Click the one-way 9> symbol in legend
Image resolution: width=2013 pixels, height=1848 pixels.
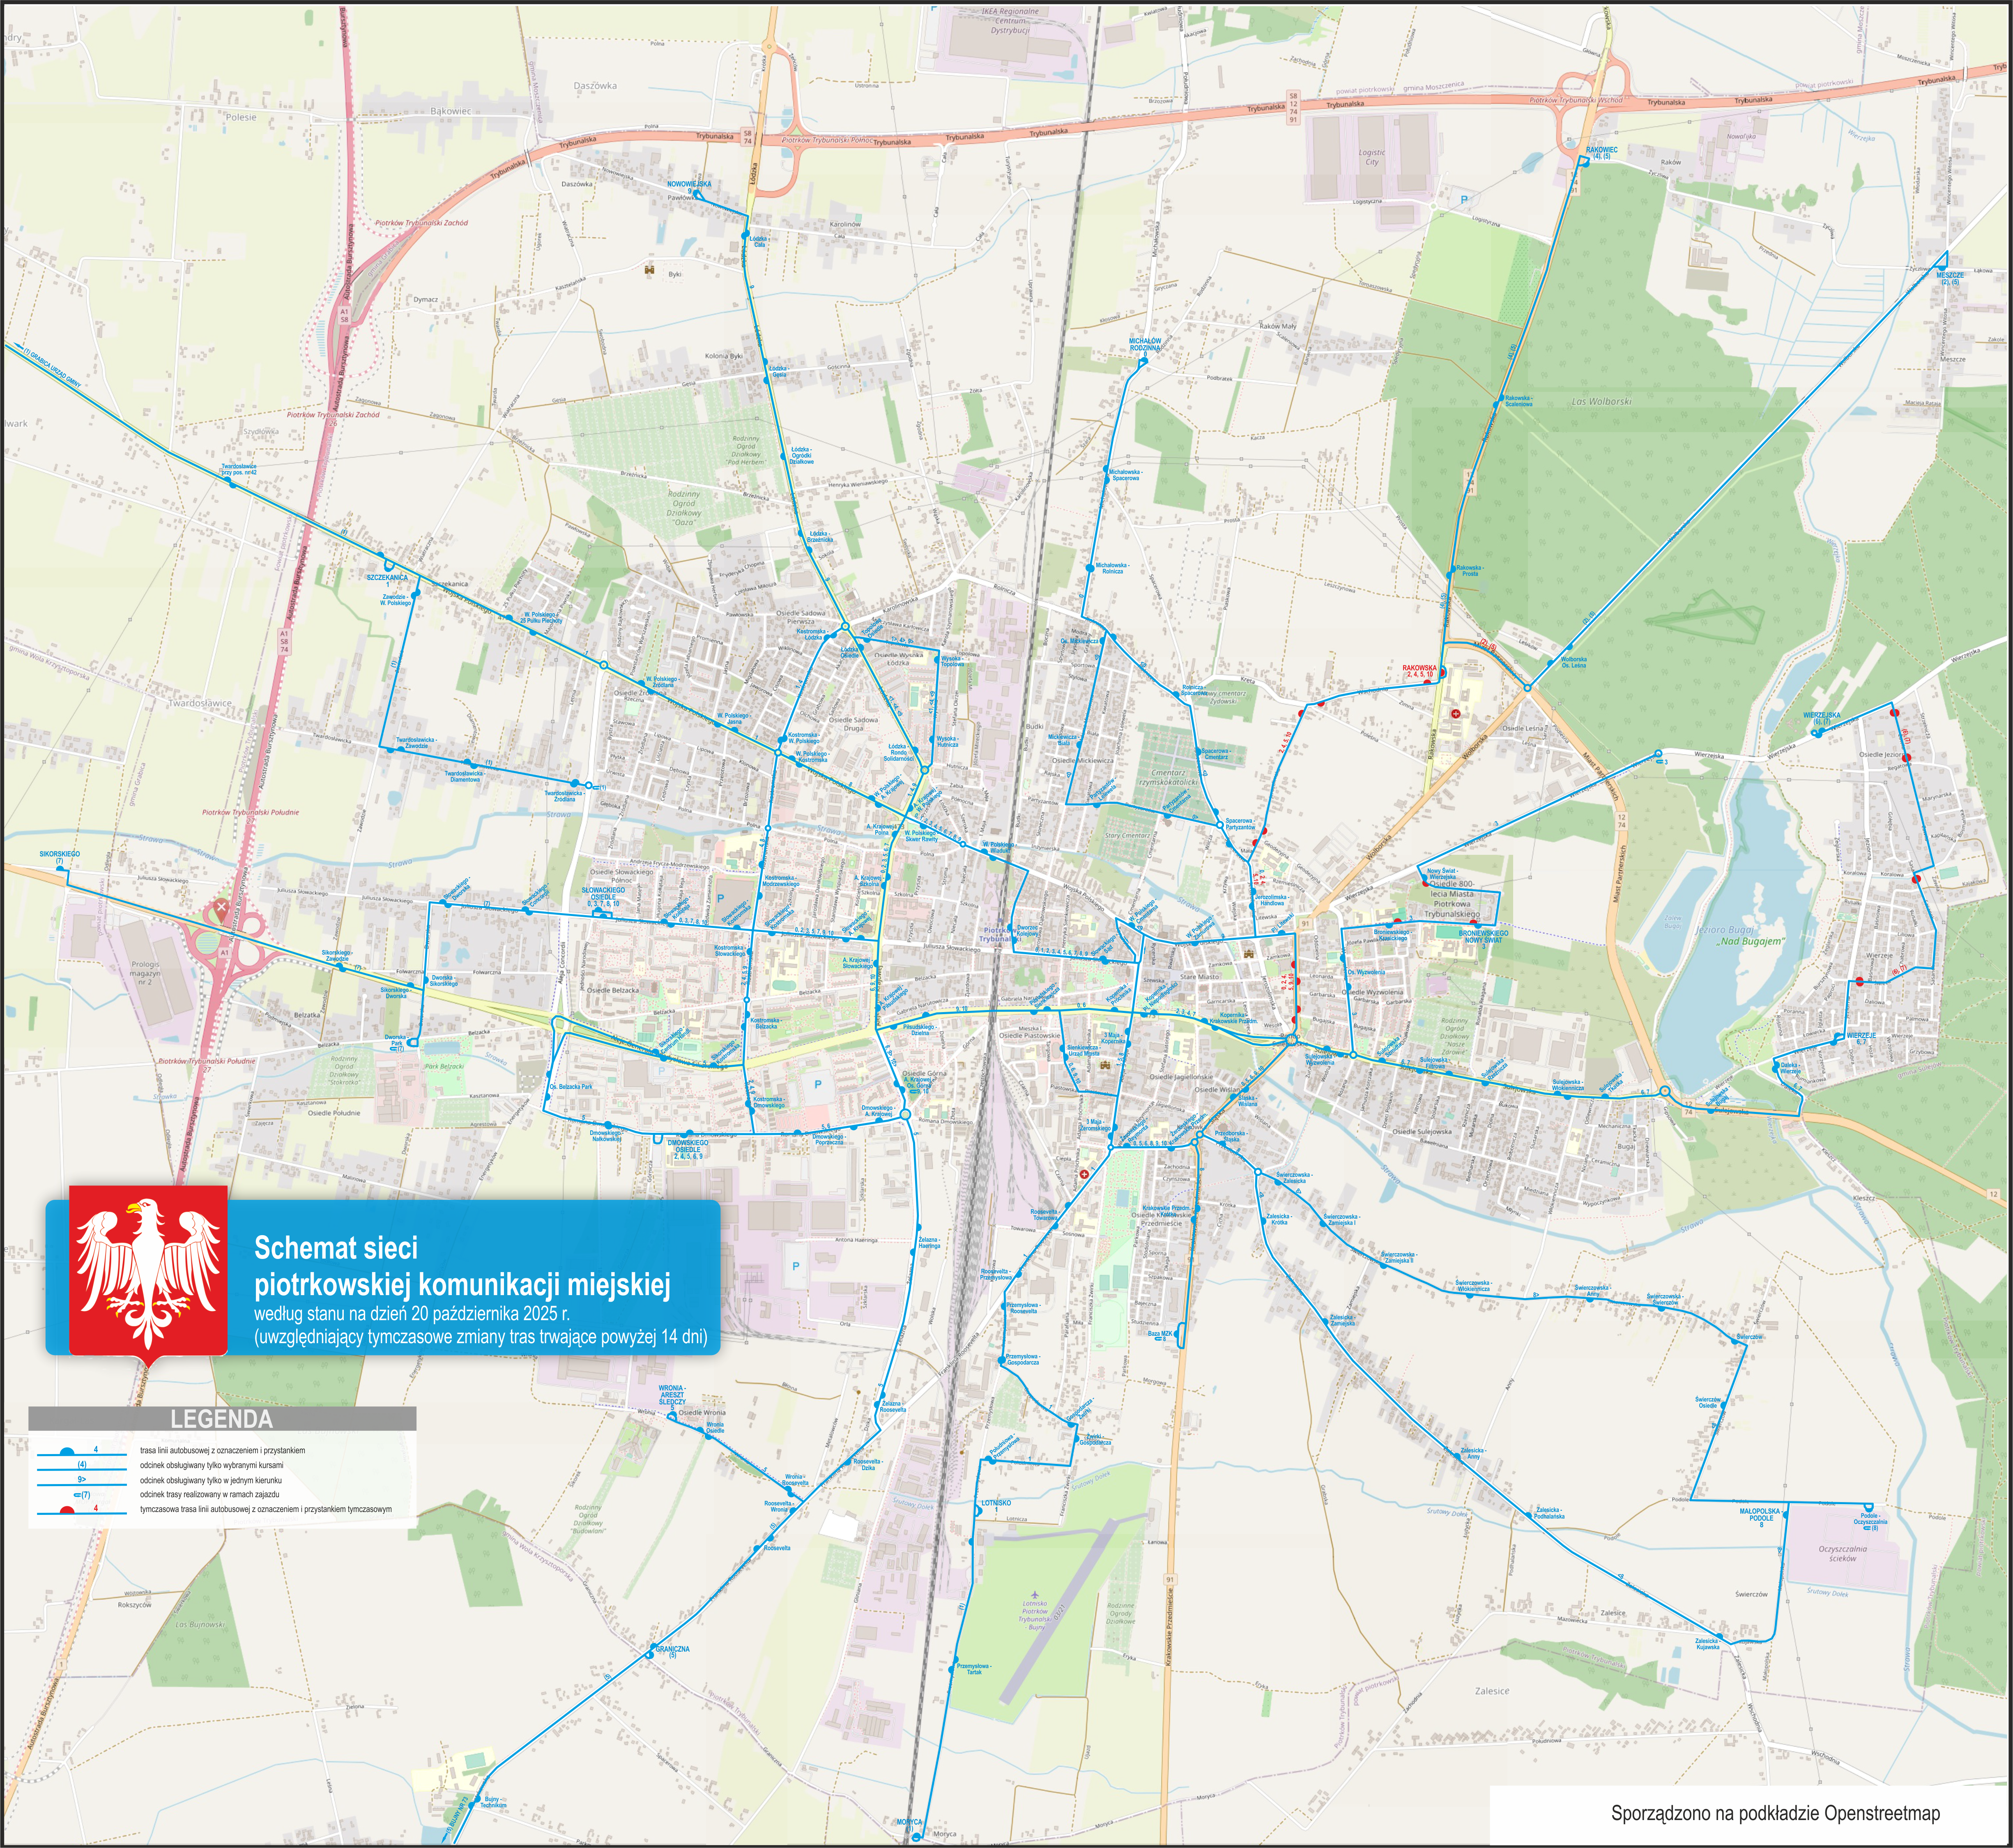click(x=82, y=1479)
